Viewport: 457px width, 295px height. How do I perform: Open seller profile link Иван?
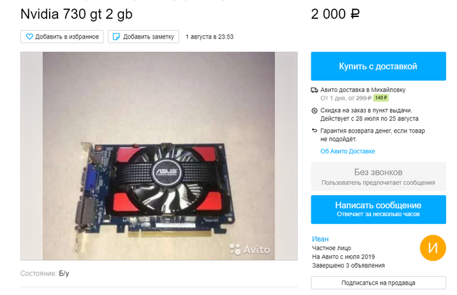pyautogui.click(x=321, y=239)
